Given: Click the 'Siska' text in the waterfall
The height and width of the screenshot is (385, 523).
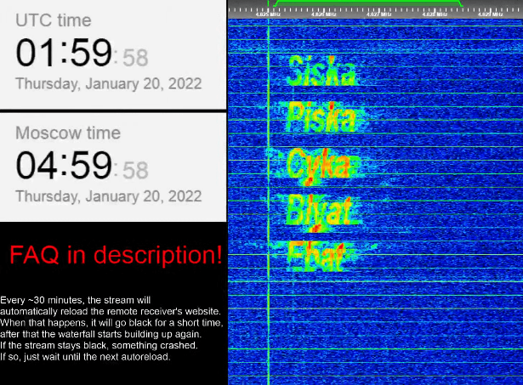Looking at the screenshot, I should click(321, 71).
